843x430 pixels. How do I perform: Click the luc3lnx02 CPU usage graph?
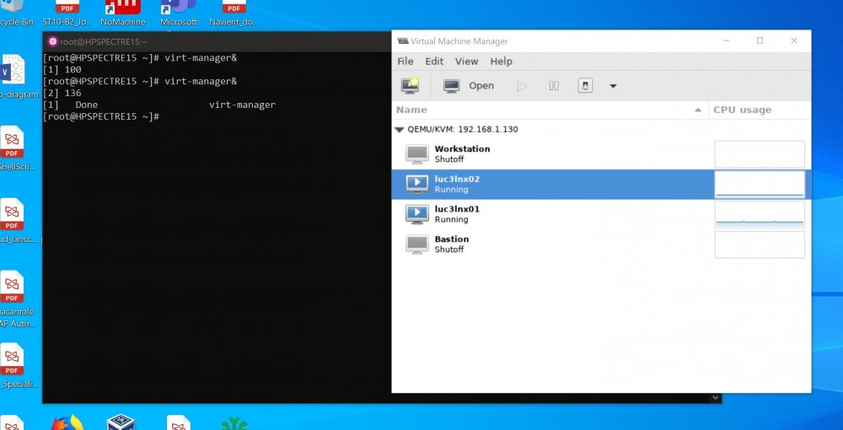(760, 185)
